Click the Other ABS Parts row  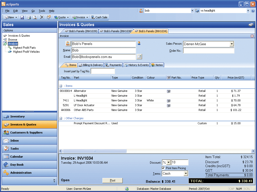[x=157, y=110]
